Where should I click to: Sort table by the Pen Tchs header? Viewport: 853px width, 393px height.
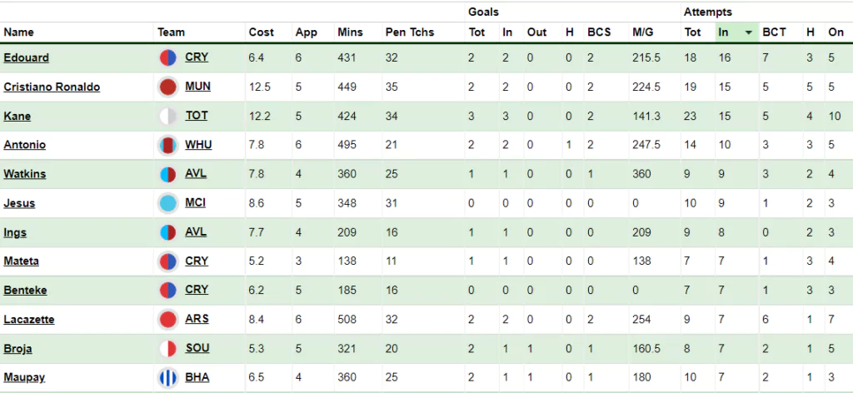[410, 32]
